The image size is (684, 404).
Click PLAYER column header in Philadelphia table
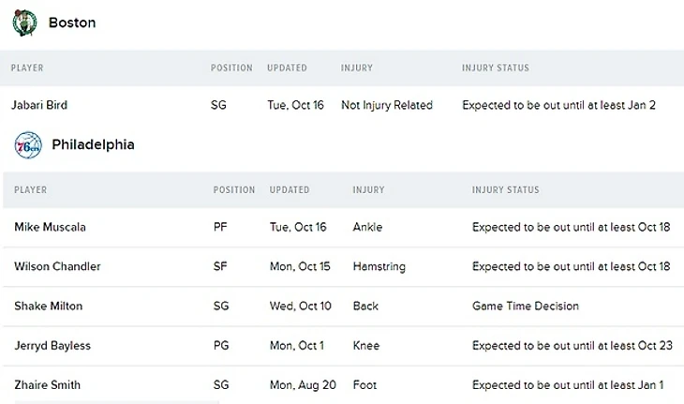point(31,190)
